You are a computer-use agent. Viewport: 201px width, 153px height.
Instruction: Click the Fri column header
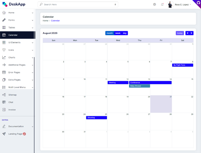(161, 40)
